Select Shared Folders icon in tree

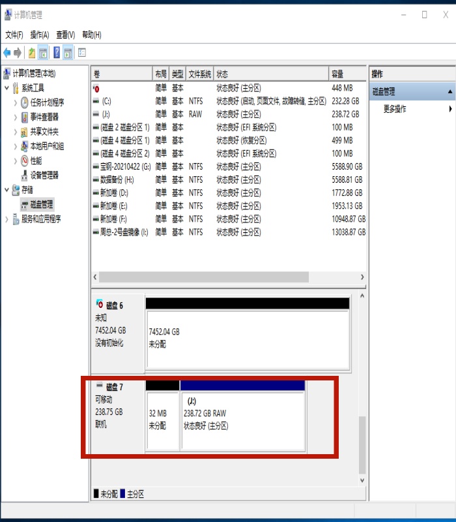(x=24, y=132)
